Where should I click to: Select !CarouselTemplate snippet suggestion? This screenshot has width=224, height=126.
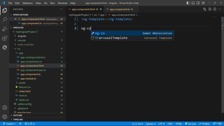(132, 38)
